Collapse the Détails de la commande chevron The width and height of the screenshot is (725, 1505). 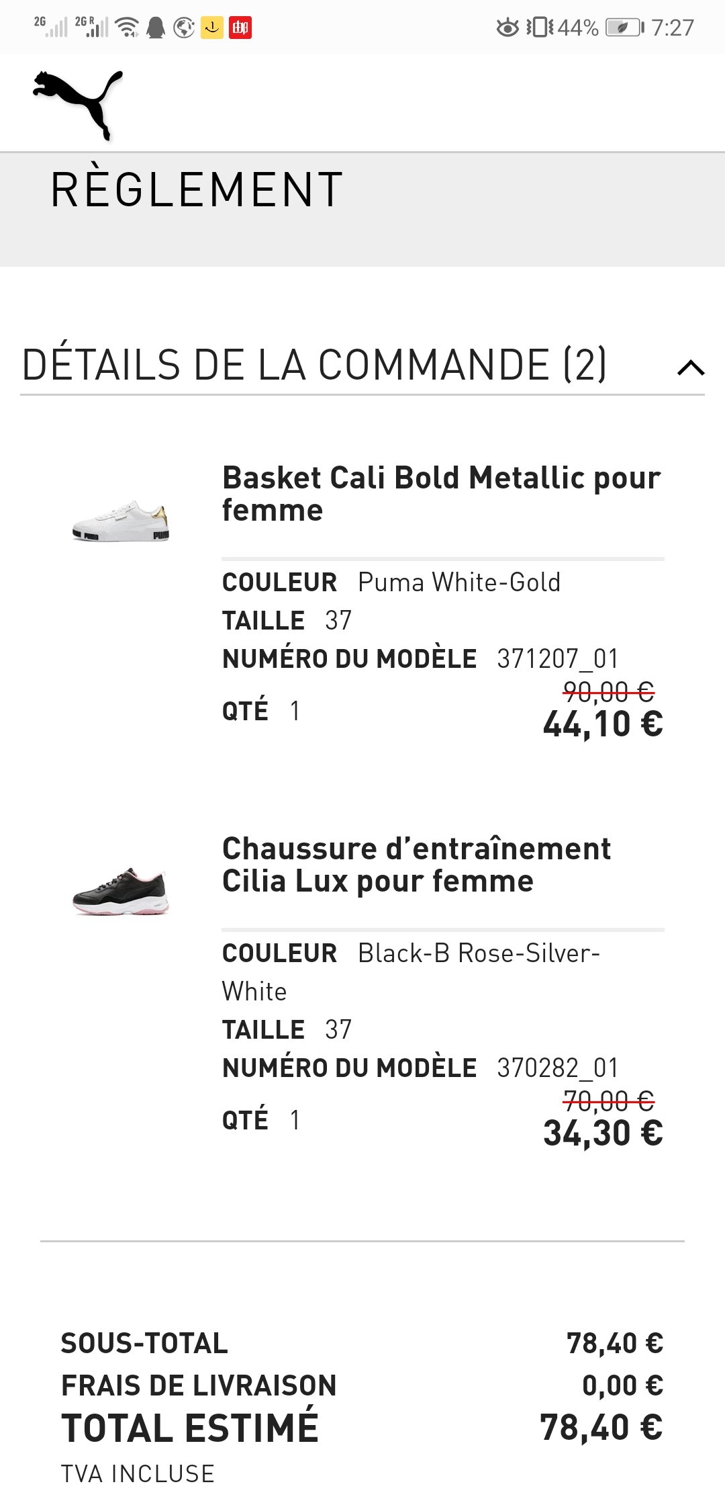[x=691, y=368]
